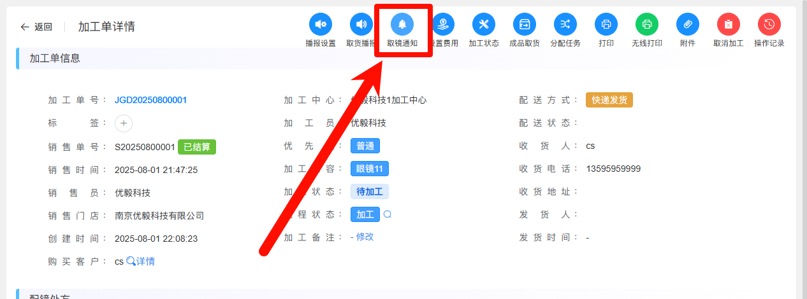
Task: Open the 取镜通知 bell notification icon
Action: coord(402,25)
